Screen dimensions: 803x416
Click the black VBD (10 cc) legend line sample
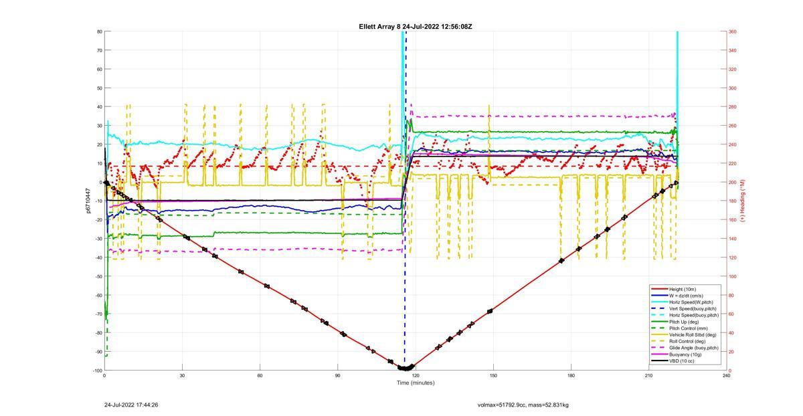click(659, 361)
